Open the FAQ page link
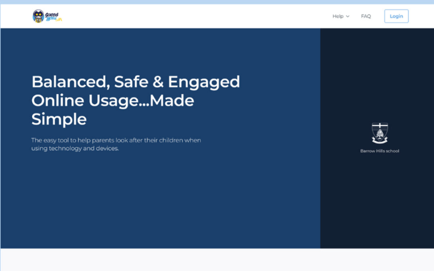This screenshot has height=271, width=434. point(366,16)
